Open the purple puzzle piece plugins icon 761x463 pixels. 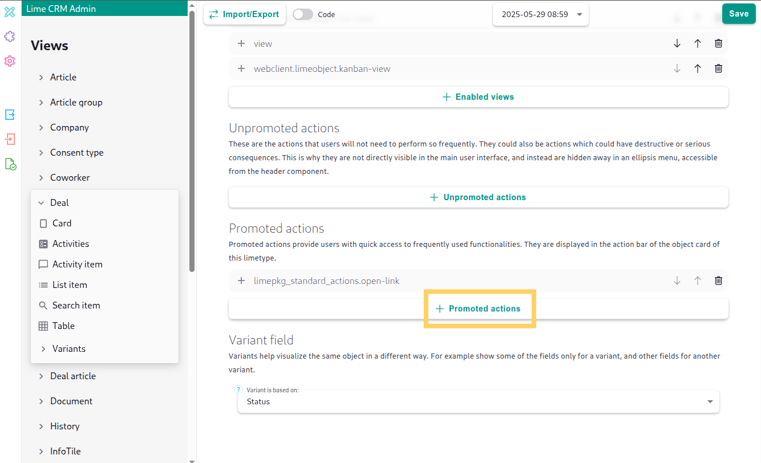(10, 36)
